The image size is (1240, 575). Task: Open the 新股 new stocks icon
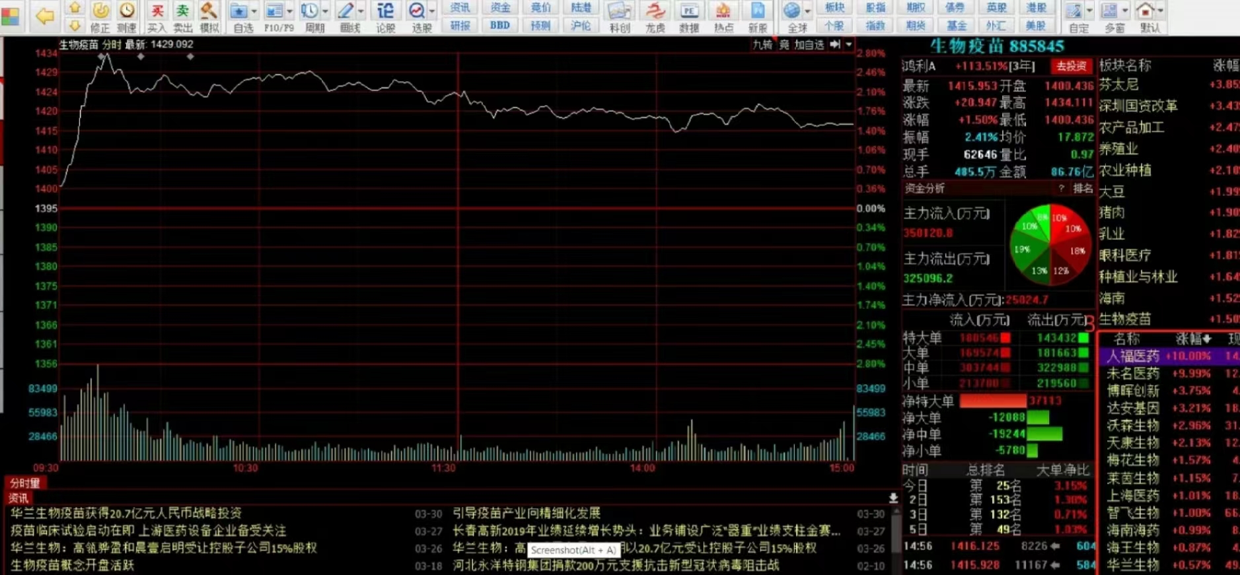click(x=758, y=17)
